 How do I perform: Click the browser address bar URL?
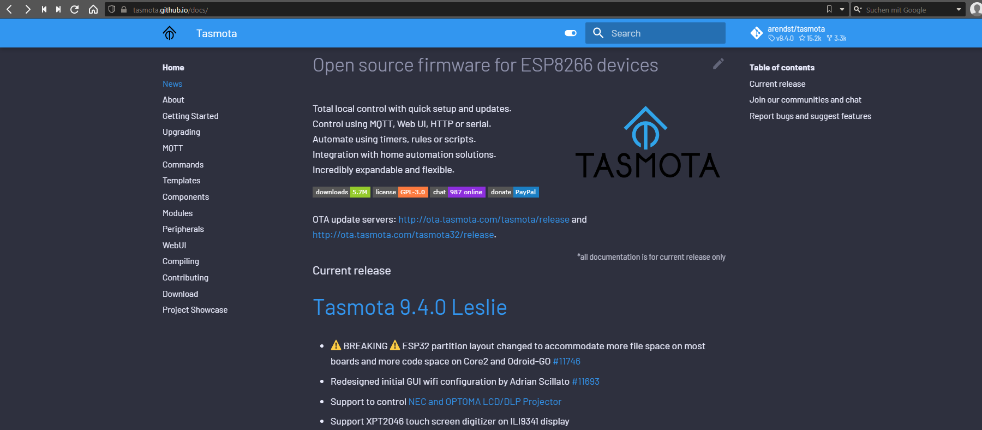click(170, 10)
